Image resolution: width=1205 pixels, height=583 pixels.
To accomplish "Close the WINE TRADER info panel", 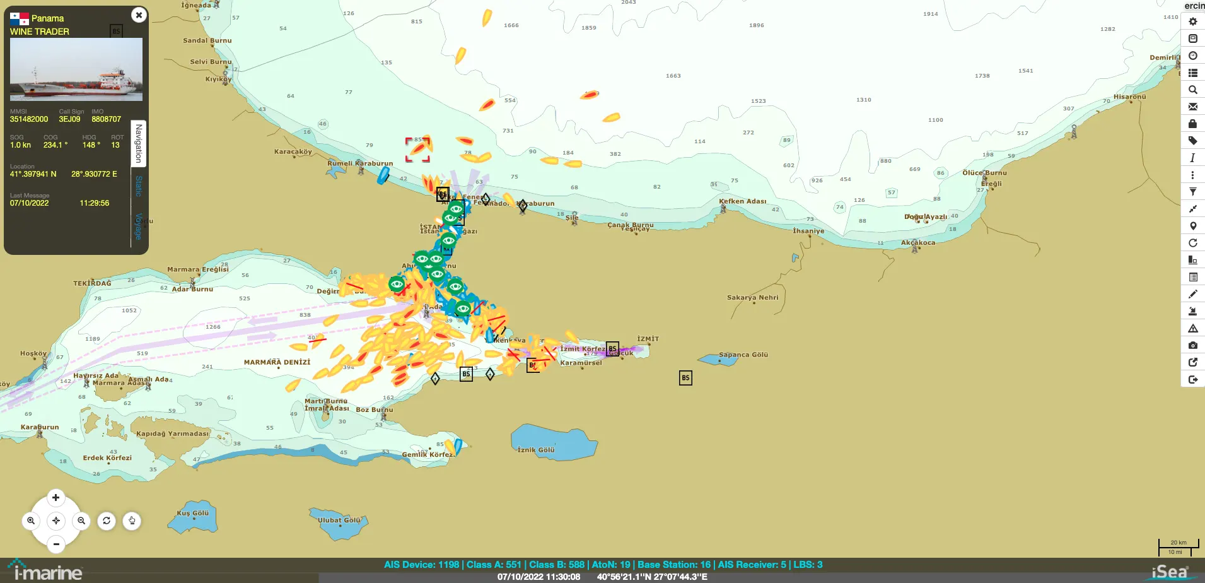I will point(139,15).
